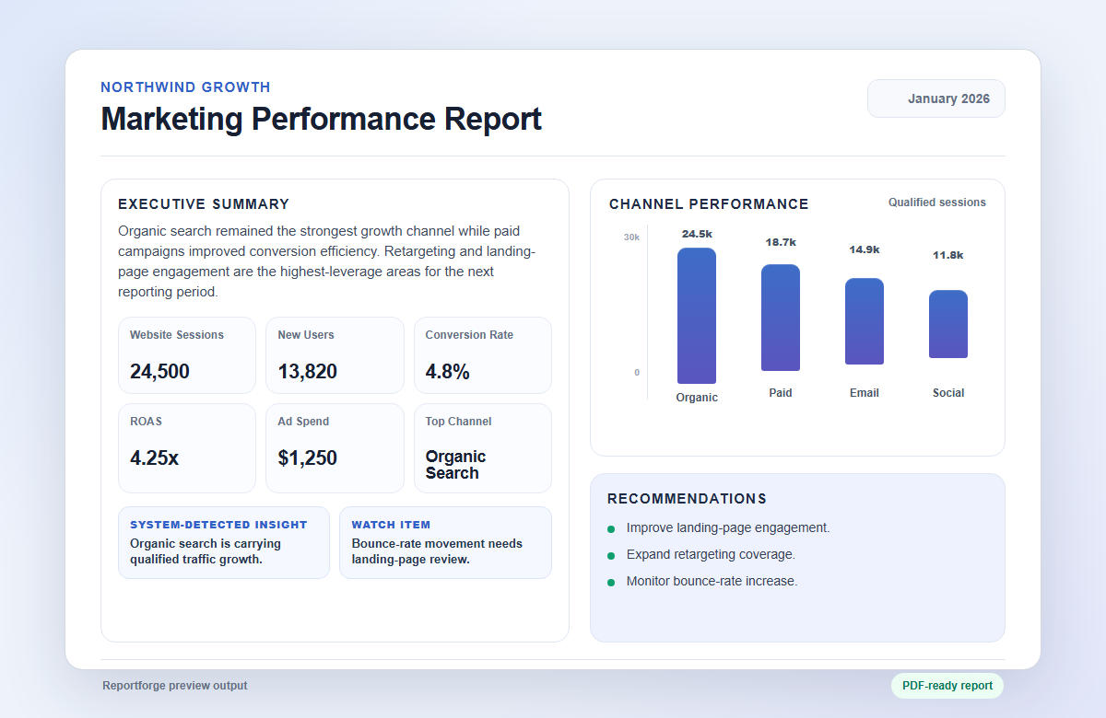The image size is (1106, 718).
Task: Click the Email bar in chart
Action: (x=865, y=321)
